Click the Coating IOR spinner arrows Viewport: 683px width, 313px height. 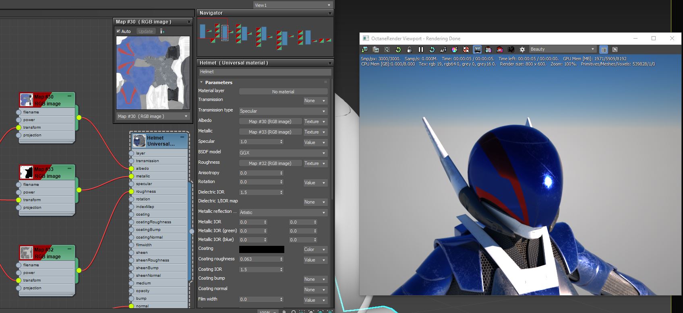pos(281,270)
